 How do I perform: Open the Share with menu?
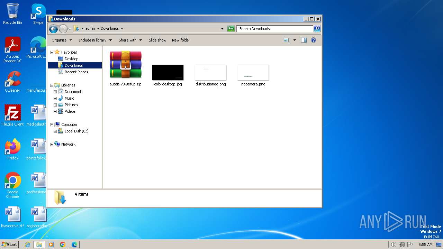click(x=130, y=40)
